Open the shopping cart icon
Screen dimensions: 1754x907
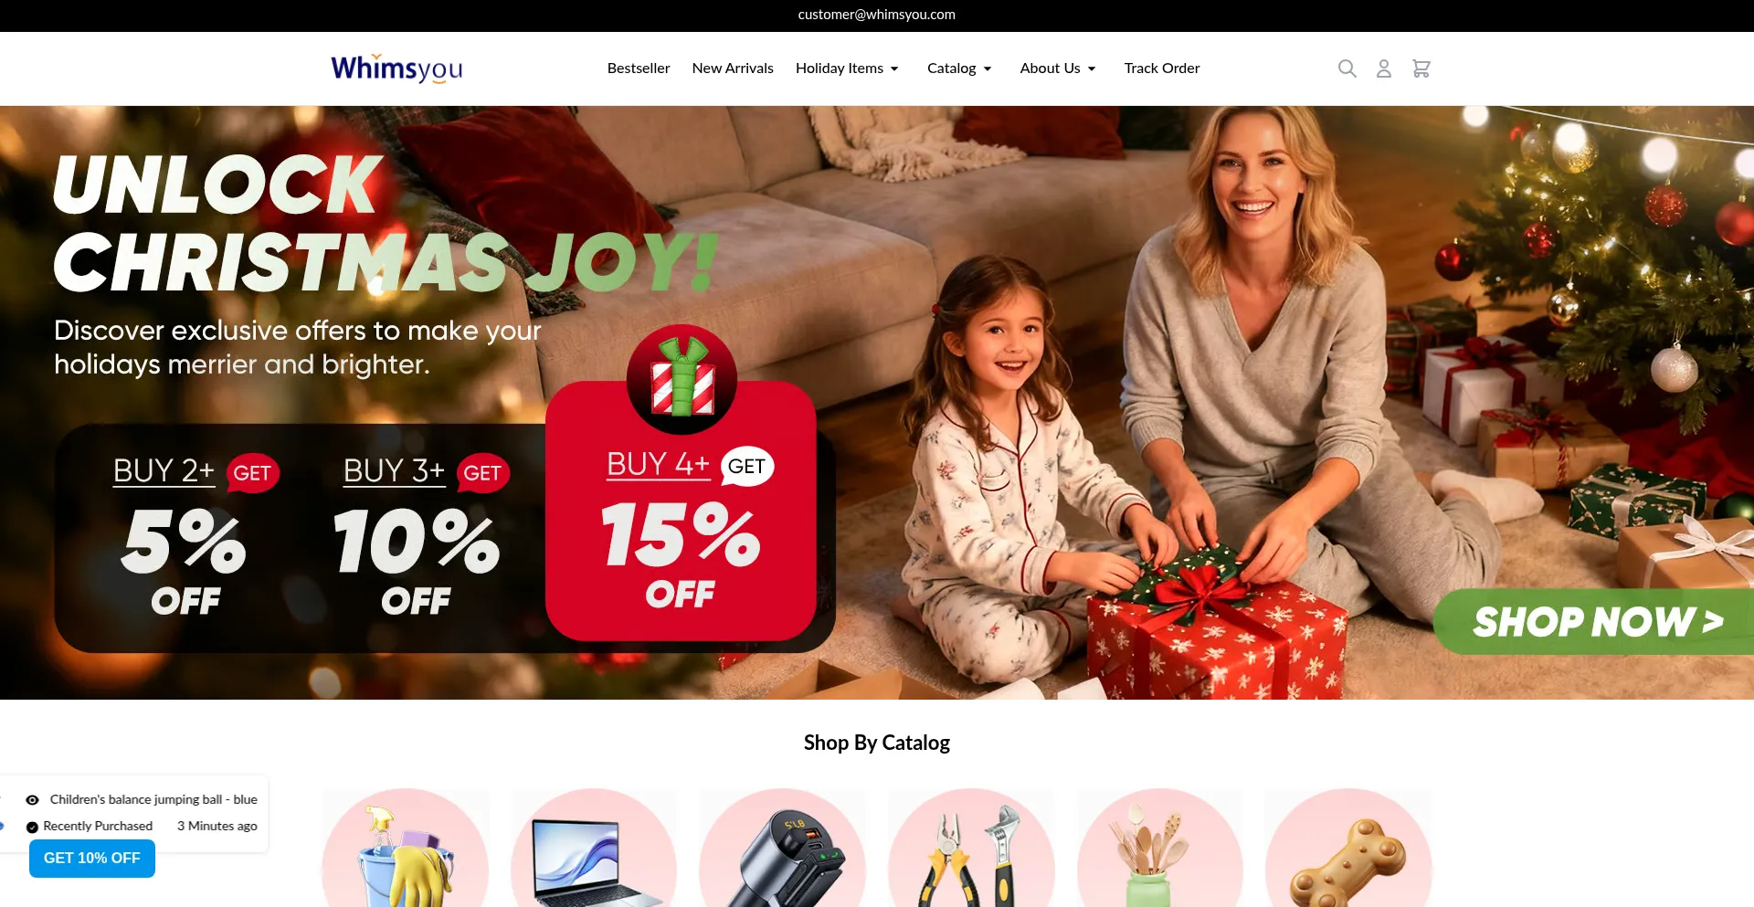click(x=1421, y=69)
